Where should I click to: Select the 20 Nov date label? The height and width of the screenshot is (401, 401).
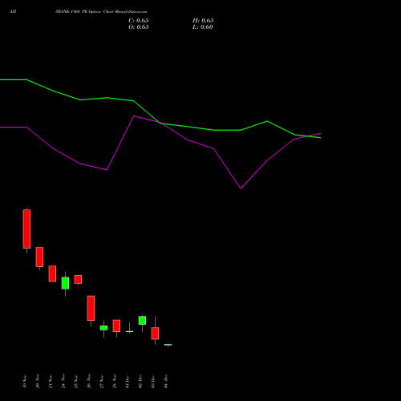point(38,381)
